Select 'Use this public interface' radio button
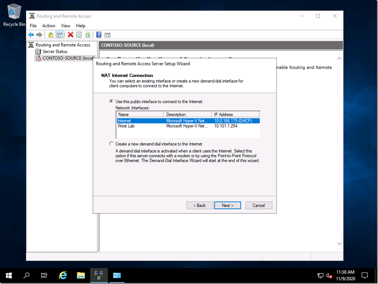Screen dimensions: 378x284 pyautogui.click(x=111, y=101)
